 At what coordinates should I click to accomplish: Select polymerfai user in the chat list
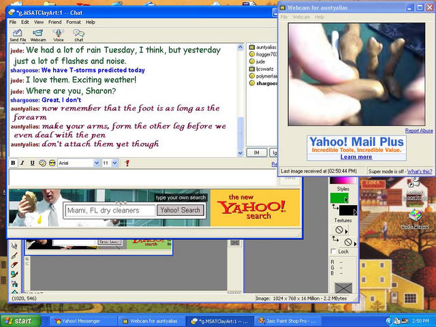coord(263,76)
